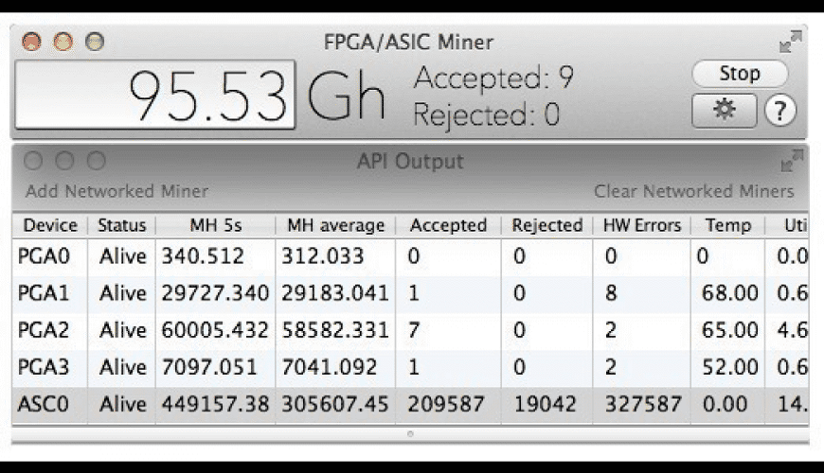Click the 95.53 hashrate display field
Image resolution: width=824 pixels, height=473 pixels.
(x=155, y=95)
